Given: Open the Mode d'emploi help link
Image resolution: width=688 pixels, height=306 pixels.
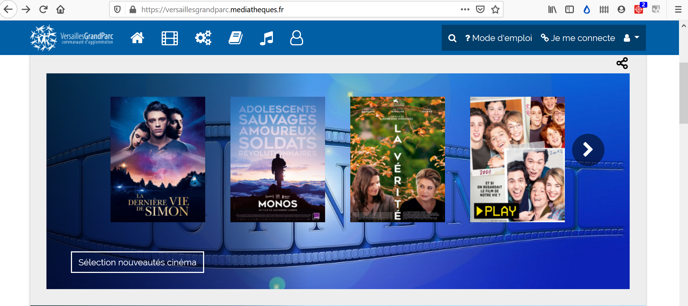Looking at the screenshot, I should tap(499, 38).
